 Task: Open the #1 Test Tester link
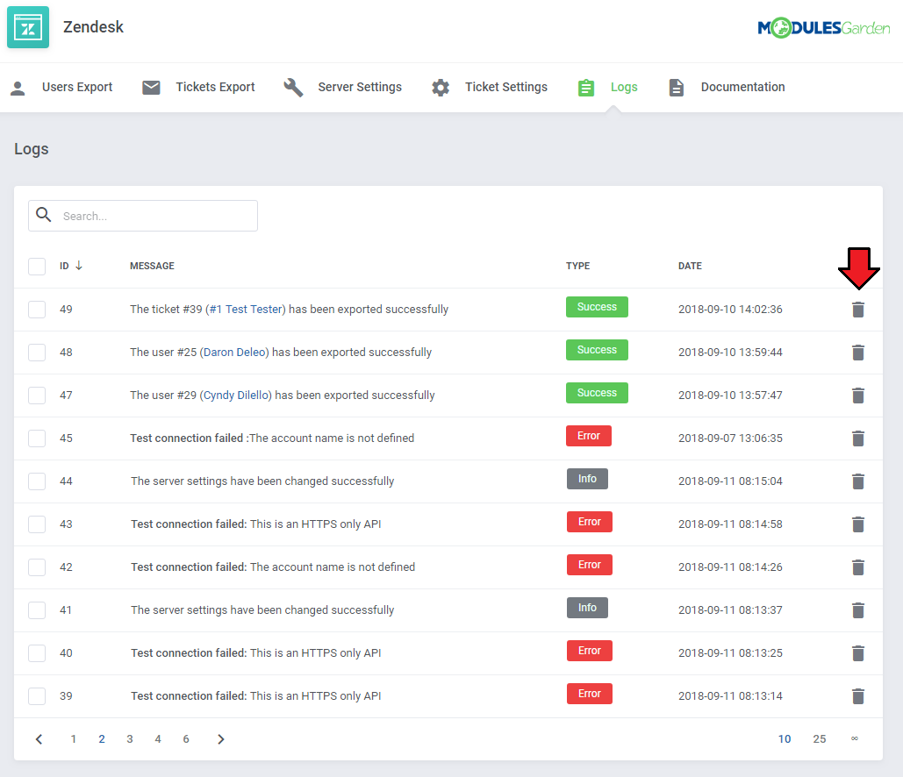click(x=246, y=309)
